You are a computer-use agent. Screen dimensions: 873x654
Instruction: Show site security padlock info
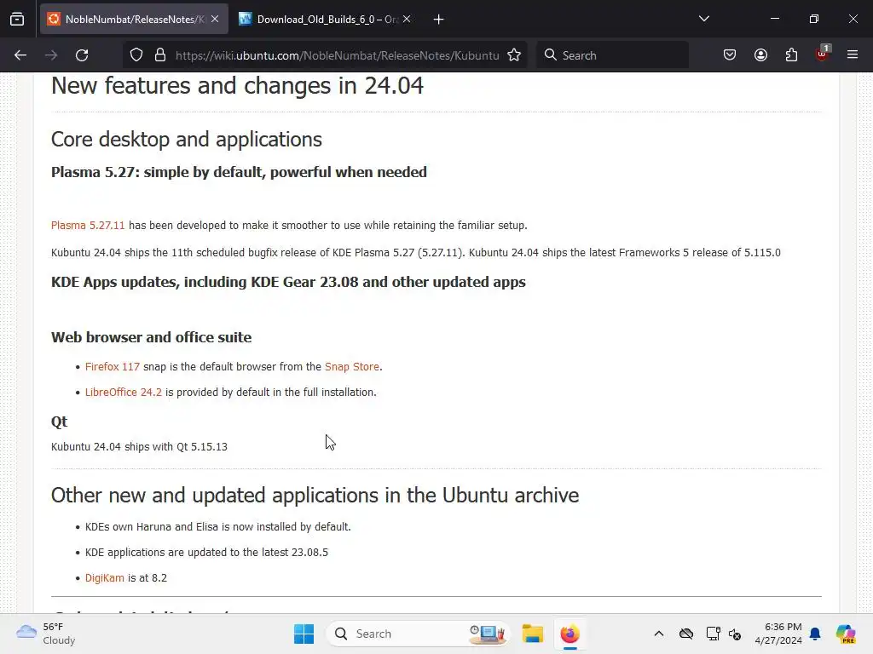pyautogui.click(x=160, y=55)
